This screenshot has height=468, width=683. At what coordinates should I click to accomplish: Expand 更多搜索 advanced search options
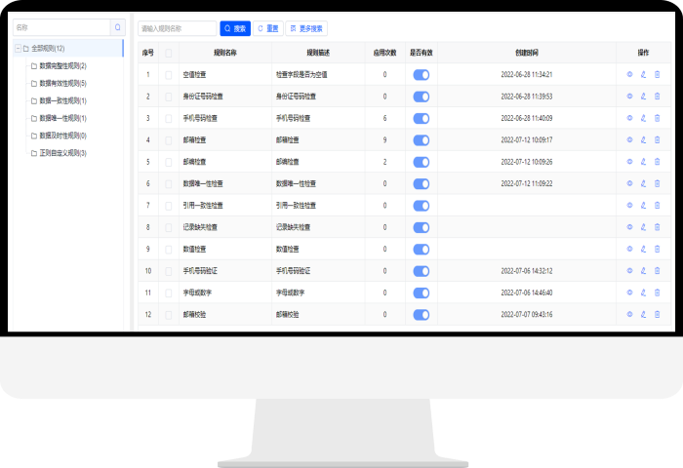[306, 29]
